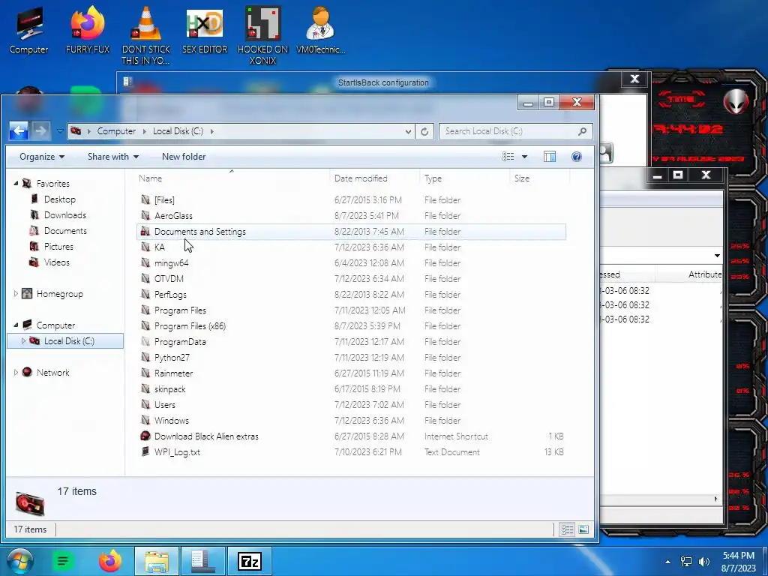Image resolution: width=768 pixels, height=576 pixels.
Task: Open File Explorer taskbar button
Action: tap(156, 561)
